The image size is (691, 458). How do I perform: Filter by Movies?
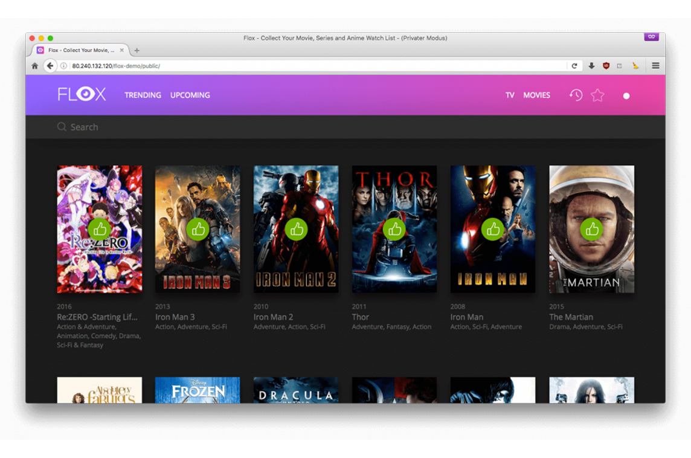tap(536, 95)
